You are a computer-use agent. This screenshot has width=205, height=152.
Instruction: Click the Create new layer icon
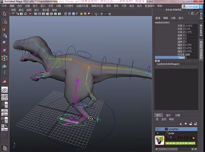coord(191,124)
